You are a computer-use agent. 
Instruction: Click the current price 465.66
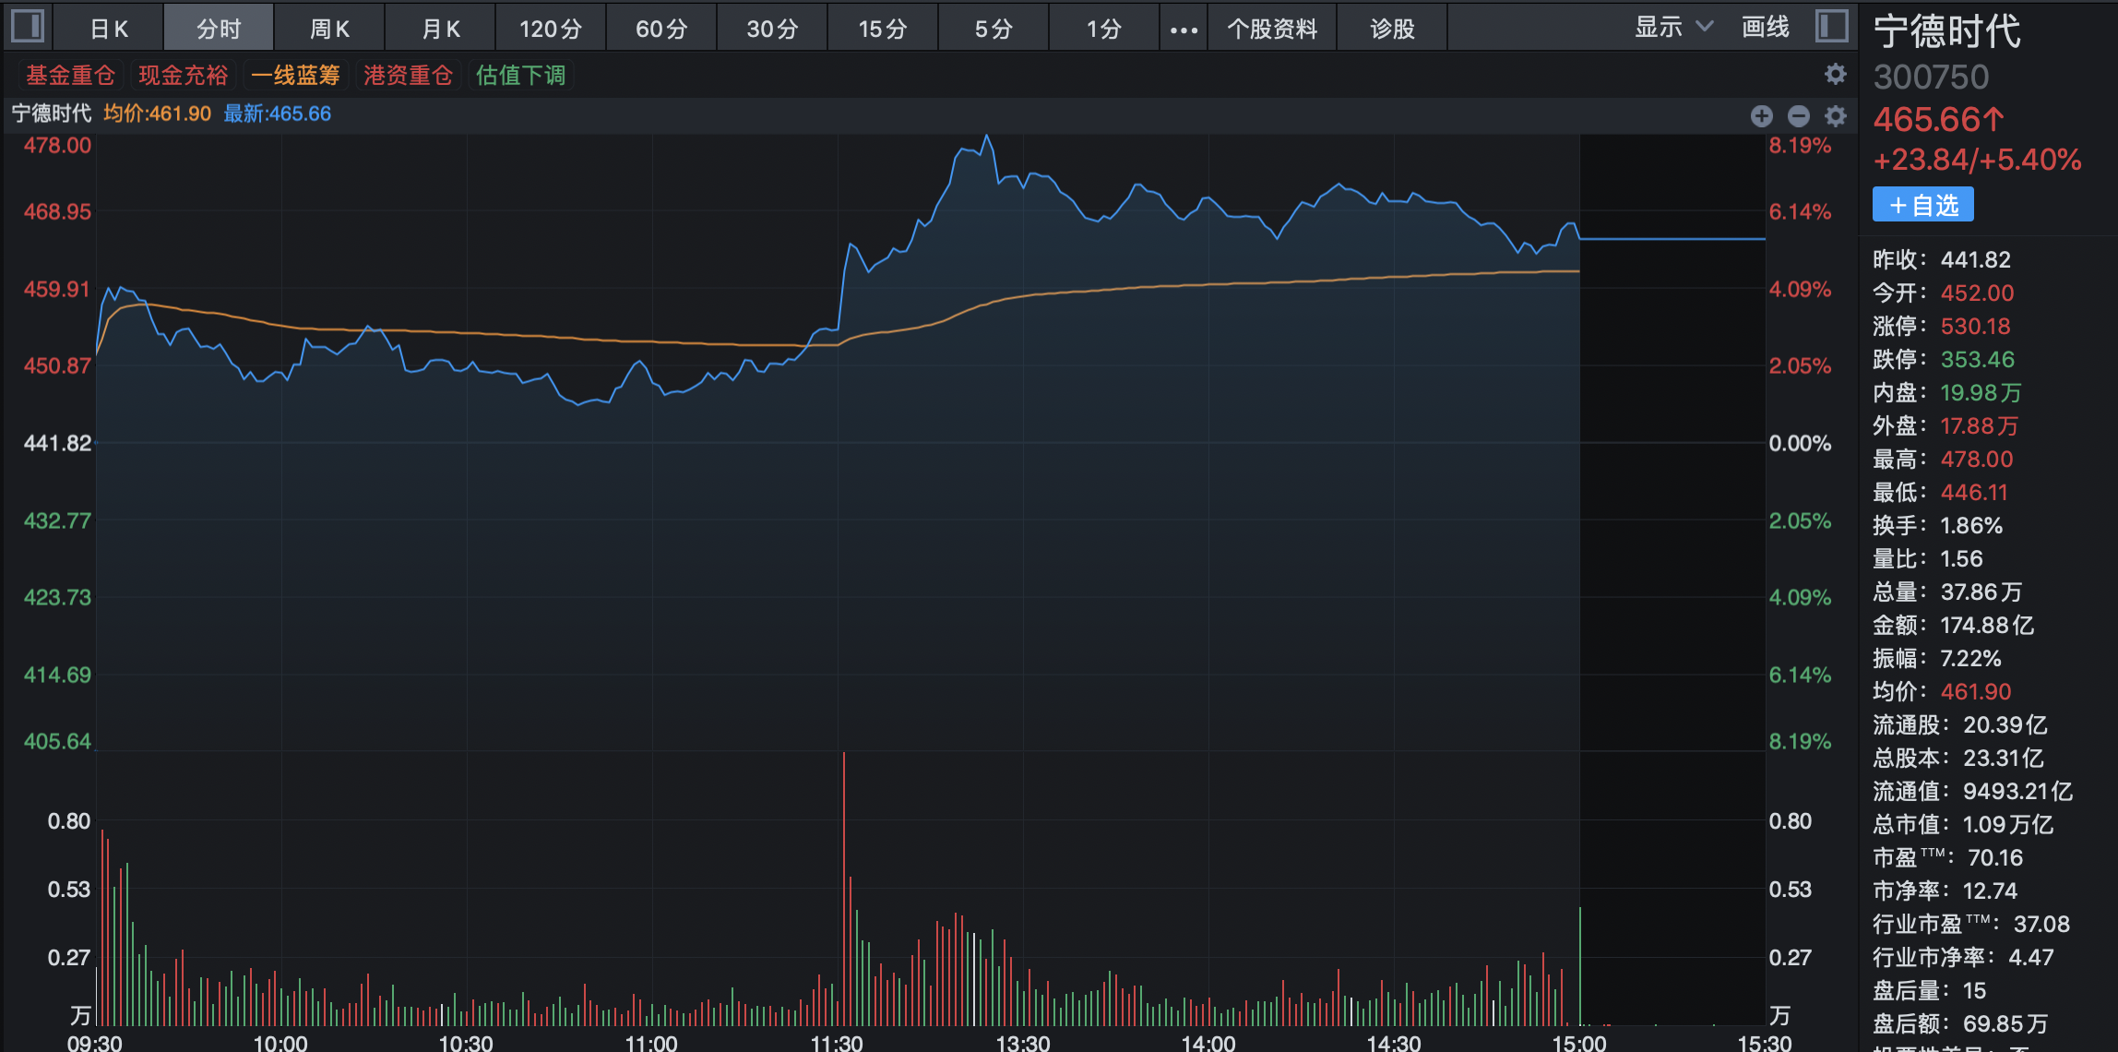pos(1938,119)
